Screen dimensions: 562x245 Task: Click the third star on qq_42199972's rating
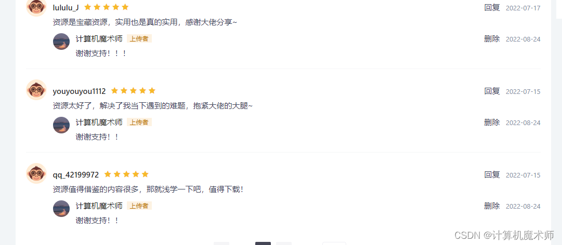coord(126,174)
